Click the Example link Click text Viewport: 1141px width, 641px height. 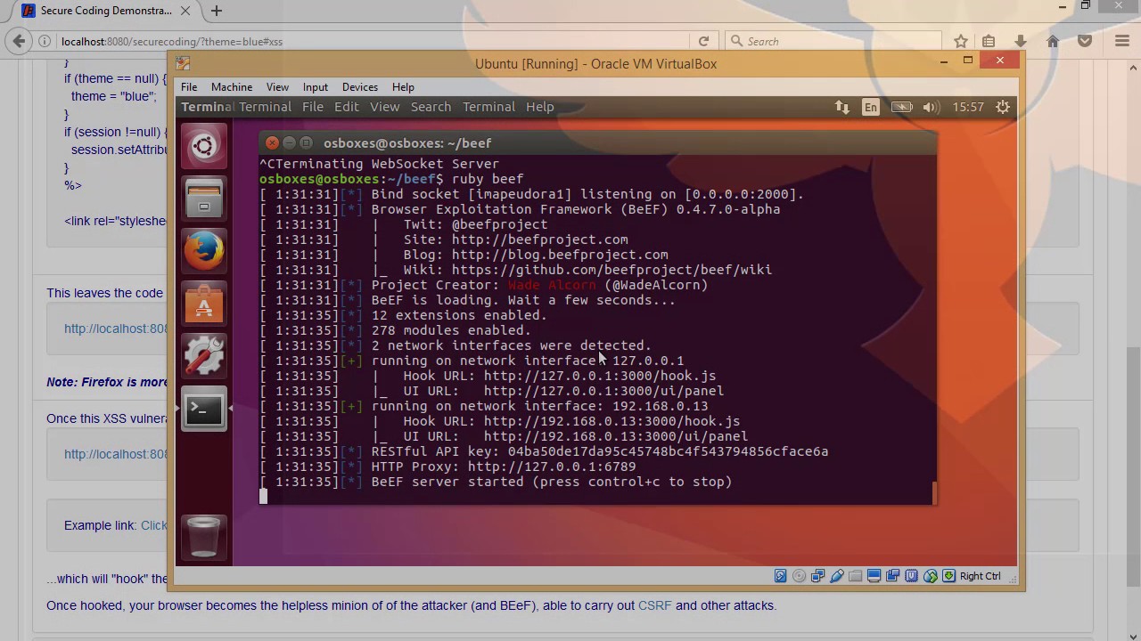(x=154, y=525)
